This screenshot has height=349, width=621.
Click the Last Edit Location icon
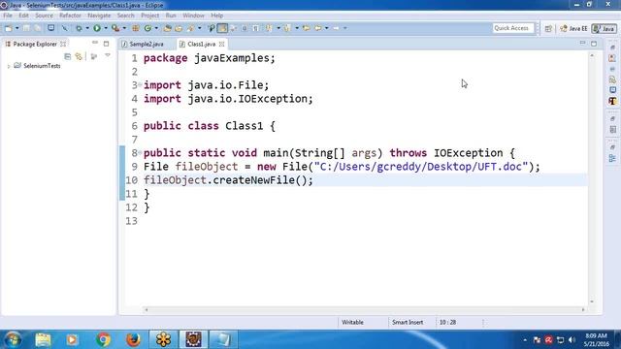[307, 28]
